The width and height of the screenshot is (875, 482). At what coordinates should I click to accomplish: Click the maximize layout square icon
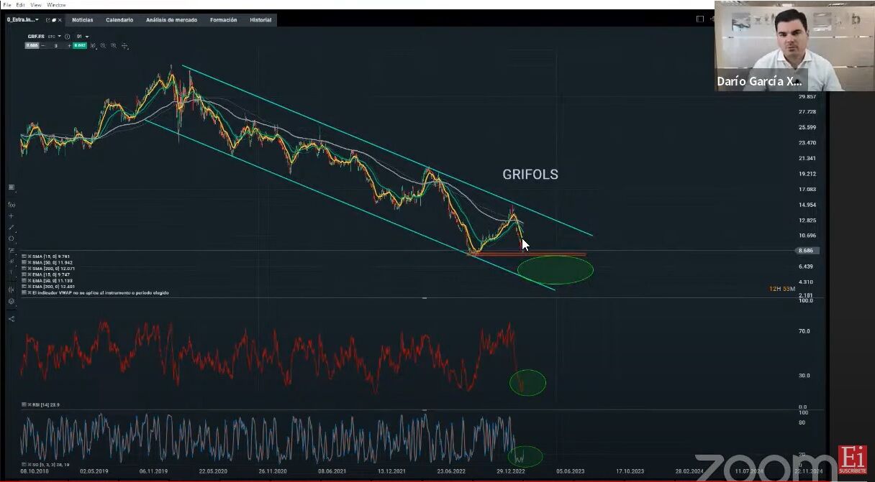coord(700,19)
